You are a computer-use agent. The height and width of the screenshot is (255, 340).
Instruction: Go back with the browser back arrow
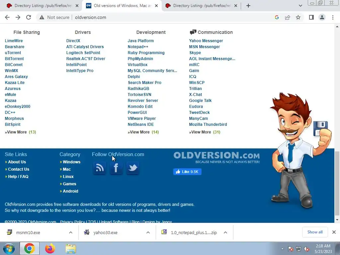click(7, 17)
